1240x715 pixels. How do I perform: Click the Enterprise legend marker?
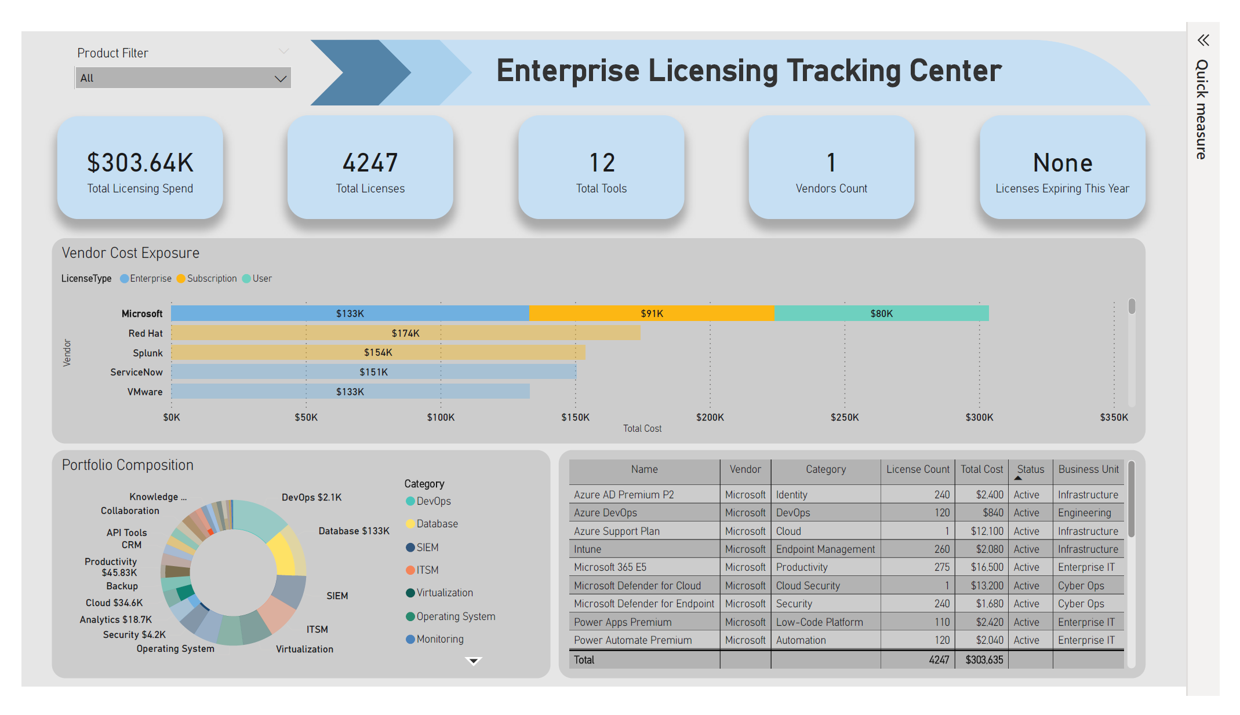(124, 279)
